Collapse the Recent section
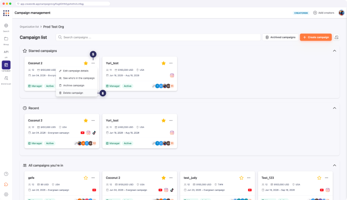Image resolution: width=347 pixels, height=200 pixels. click(334, 108)
